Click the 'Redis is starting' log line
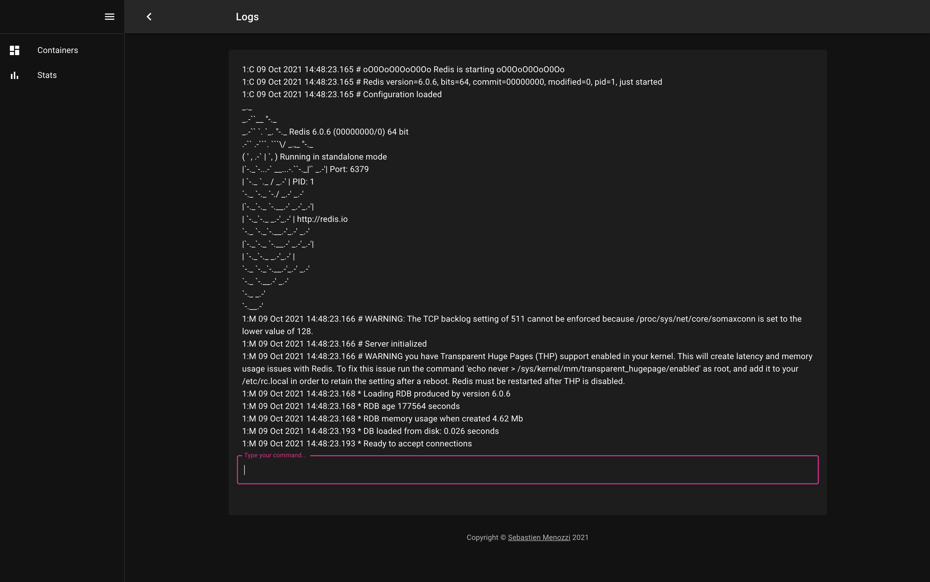This screenshot has height=582, width=930. [403, 70]
